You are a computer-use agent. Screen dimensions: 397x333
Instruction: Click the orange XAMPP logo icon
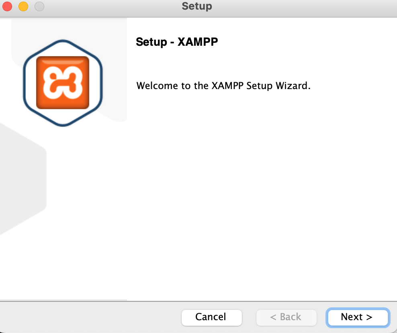(63, 83)
